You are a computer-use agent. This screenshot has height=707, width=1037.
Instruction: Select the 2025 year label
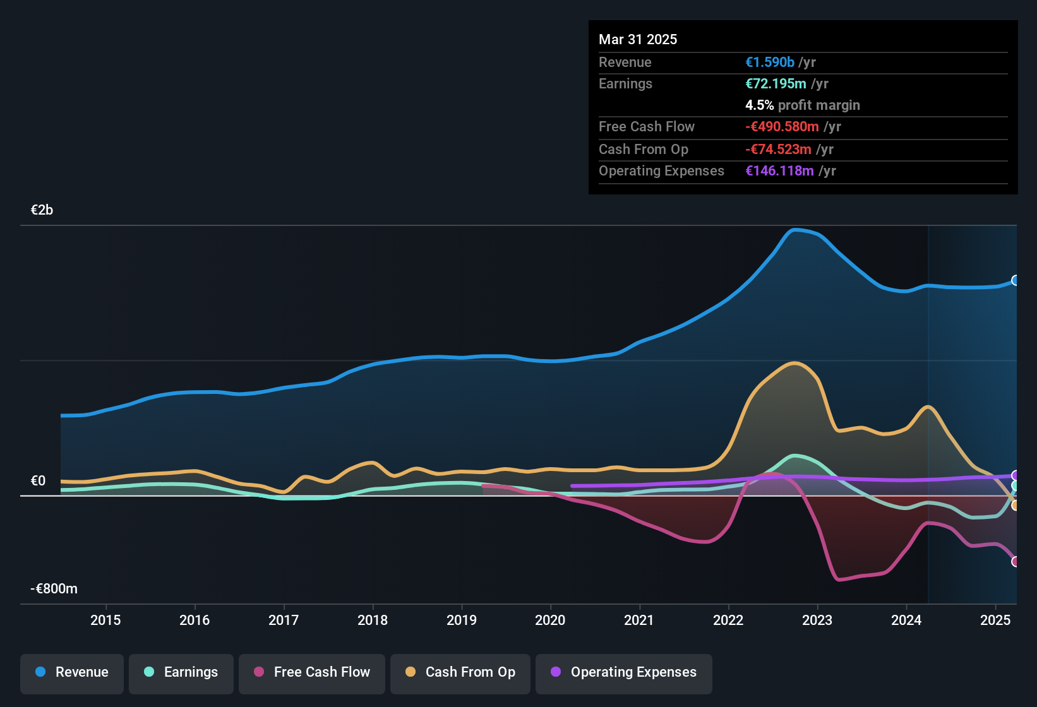click(x=996, y=620)
